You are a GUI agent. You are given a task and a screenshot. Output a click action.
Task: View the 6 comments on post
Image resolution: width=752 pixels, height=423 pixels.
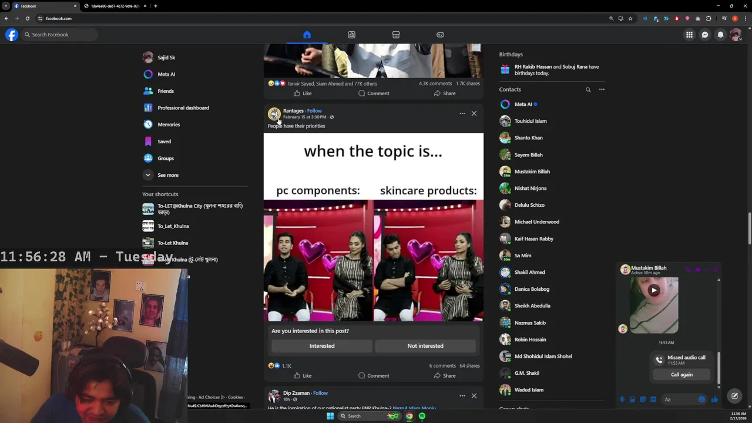(x=442, y=366)
